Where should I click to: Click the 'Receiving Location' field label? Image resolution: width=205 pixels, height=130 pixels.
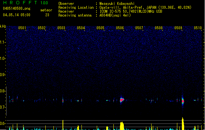76,7
